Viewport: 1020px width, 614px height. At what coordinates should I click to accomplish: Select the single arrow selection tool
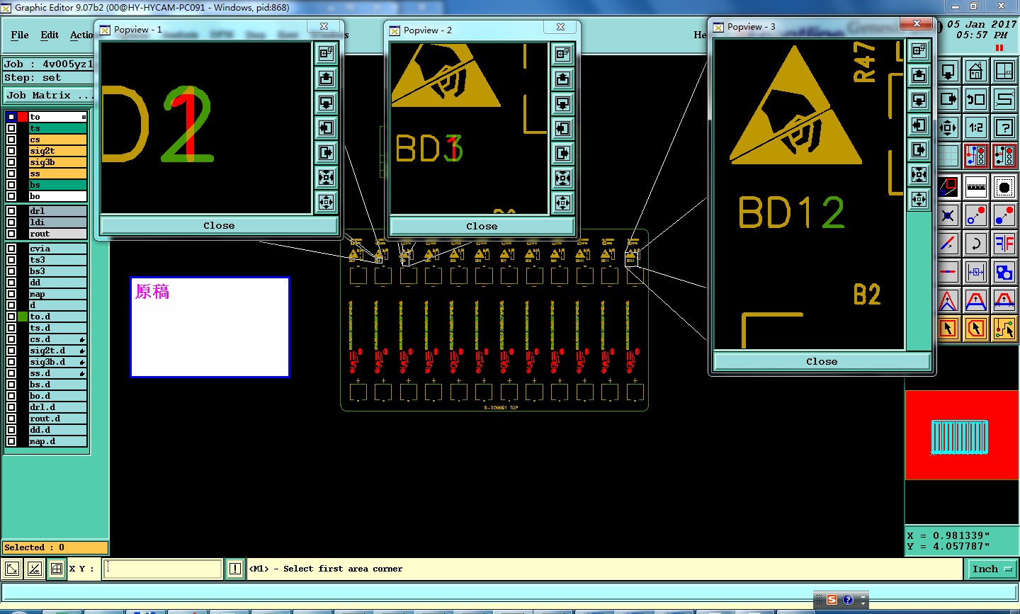pyautogui.click(x=948, y=329)
